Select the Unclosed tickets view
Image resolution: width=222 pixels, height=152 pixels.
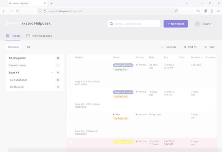tap(14, 47)
